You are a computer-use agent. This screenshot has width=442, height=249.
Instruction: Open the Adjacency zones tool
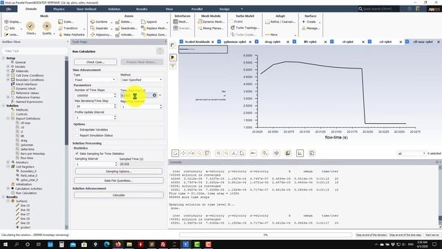coord(101,35)
